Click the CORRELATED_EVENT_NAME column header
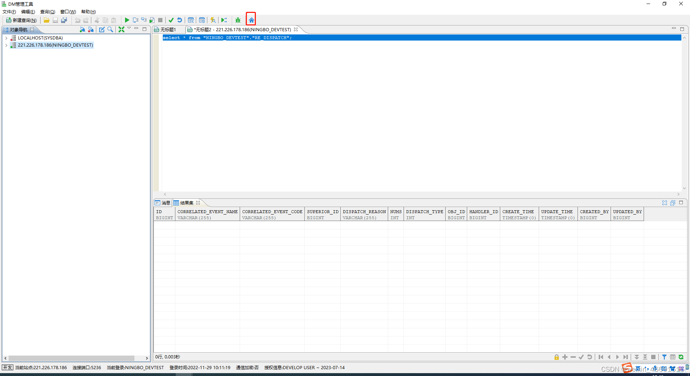The height and width of the screenshot is (376, 690). click(x=207, y=215)
